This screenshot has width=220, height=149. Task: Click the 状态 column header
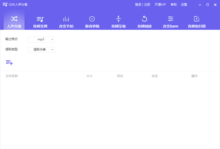point(155,76)
